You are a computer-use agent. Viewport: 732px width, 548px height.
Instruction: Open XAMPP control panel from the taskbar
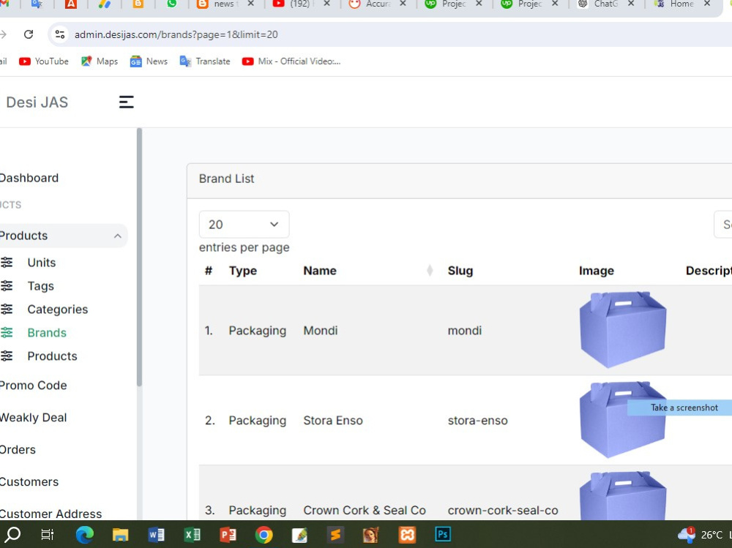tap(406, 534)
